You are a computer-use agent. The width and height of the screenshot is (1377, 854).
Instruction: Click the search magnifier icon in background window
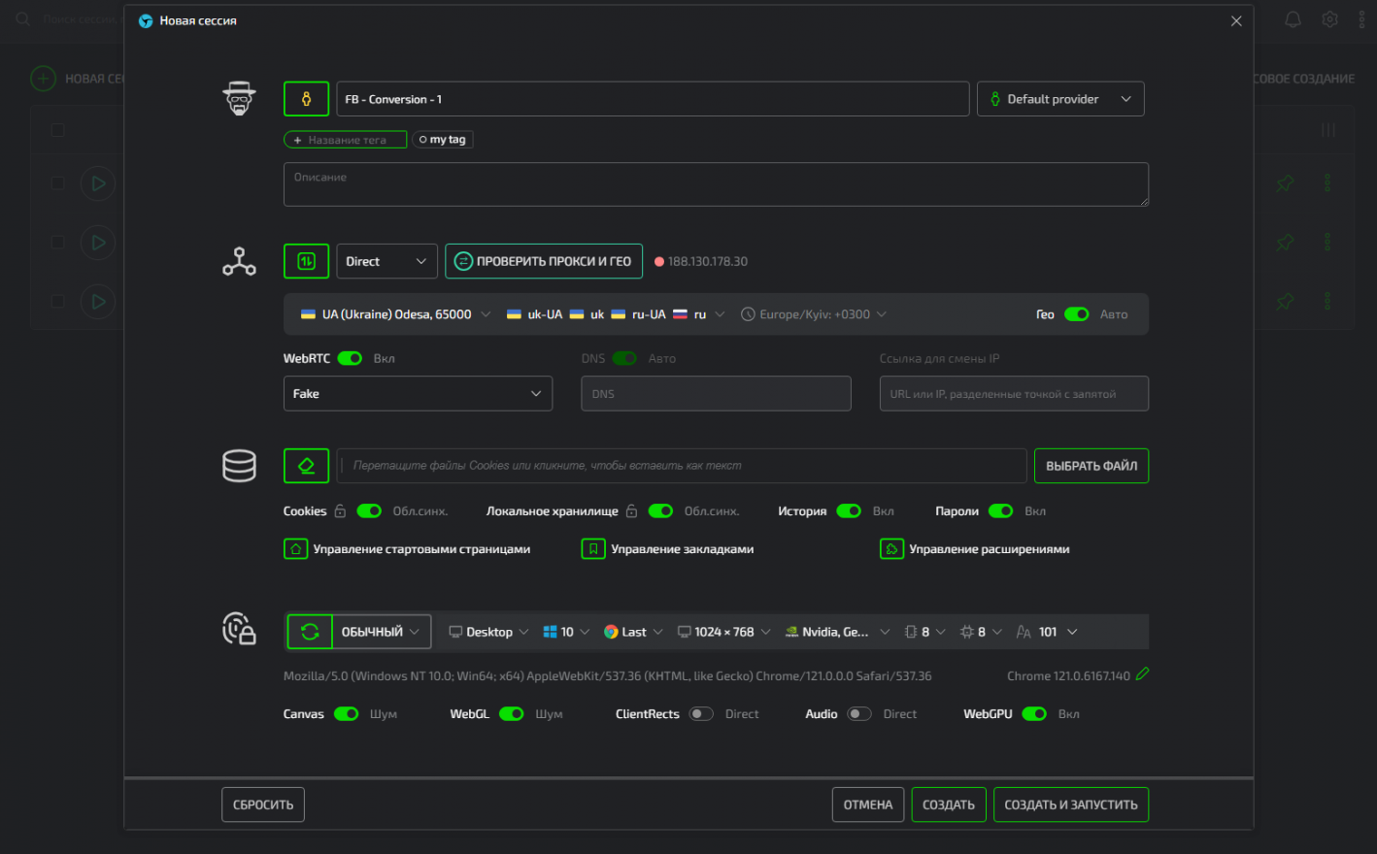(x=23, y=19)
